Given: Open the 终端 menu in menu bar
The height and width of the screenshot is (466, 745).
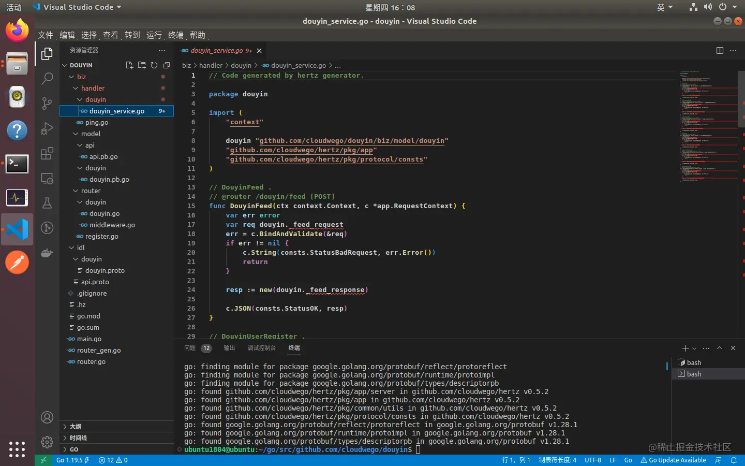Looking at the screenshot, I should [x=176, y=35].
